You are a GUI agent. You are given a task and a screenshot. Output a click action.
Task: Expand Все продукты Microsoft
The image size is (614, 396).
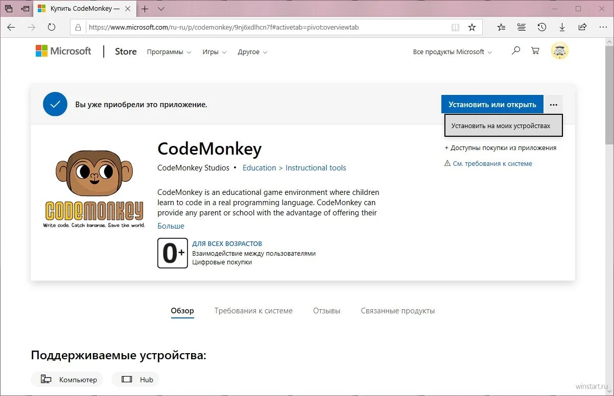pos(452,52)
